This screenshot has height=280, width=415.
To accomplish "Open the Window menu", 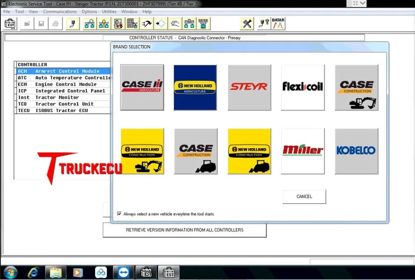I will click(129, 12).
